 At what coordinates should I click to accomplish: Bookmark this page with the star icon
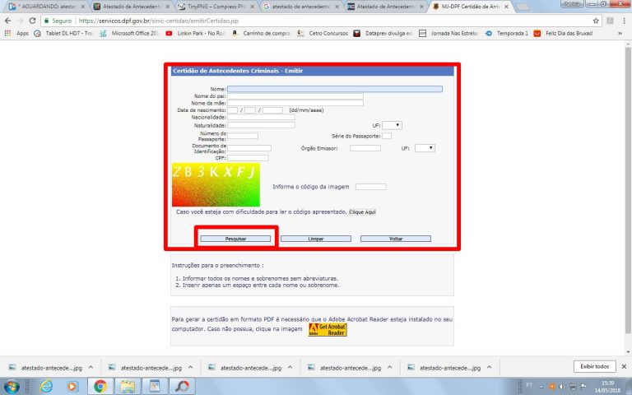pyautogui.click(x=596, y=21)
